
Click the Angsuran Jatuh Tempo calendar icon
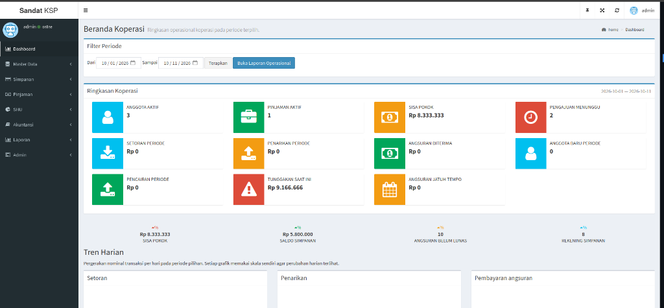click(x=390, y=189)
